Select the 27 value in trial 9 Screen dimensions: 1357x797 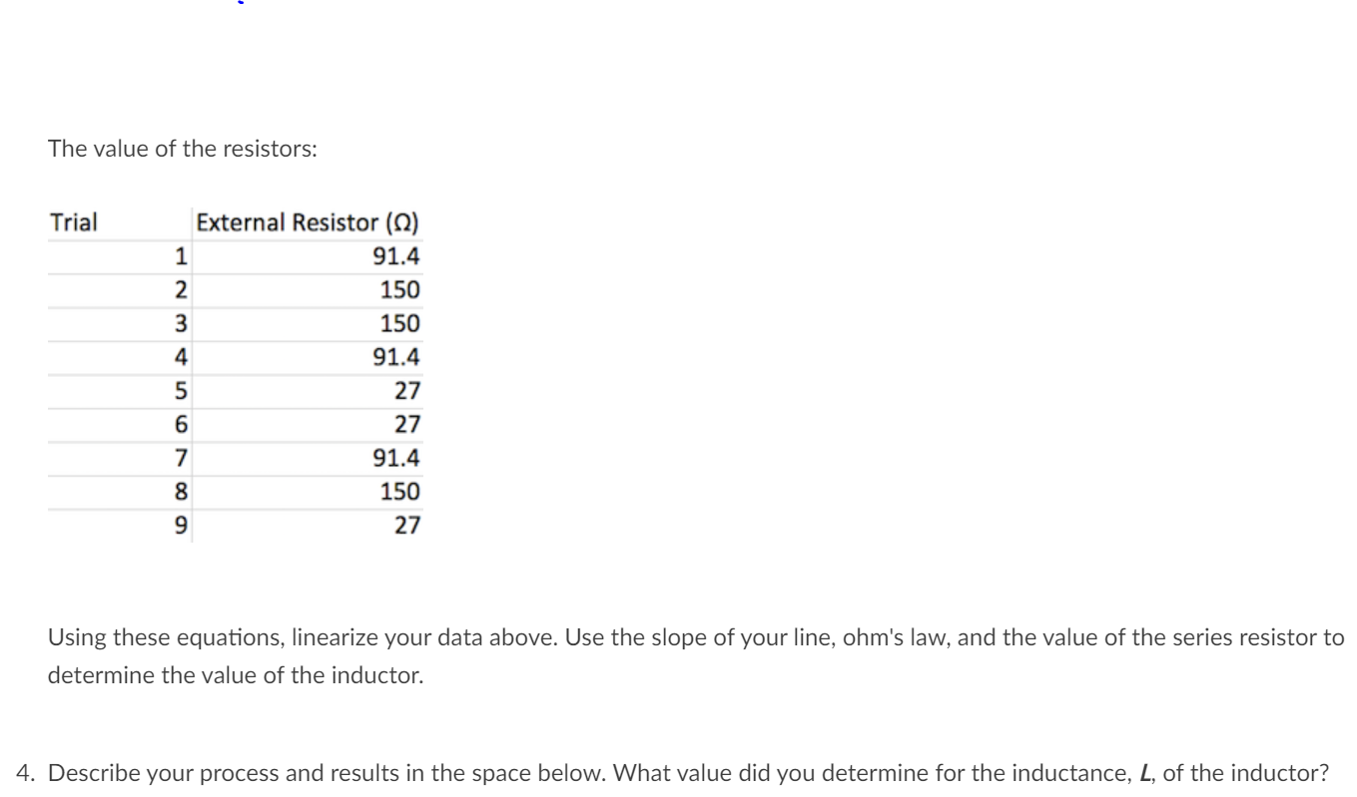point(407,526)
